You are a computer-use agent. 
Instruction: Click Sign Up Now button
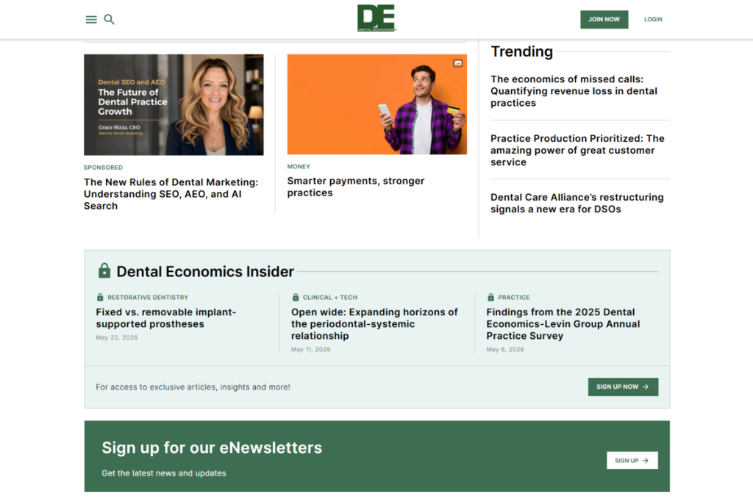pos(623,387)
